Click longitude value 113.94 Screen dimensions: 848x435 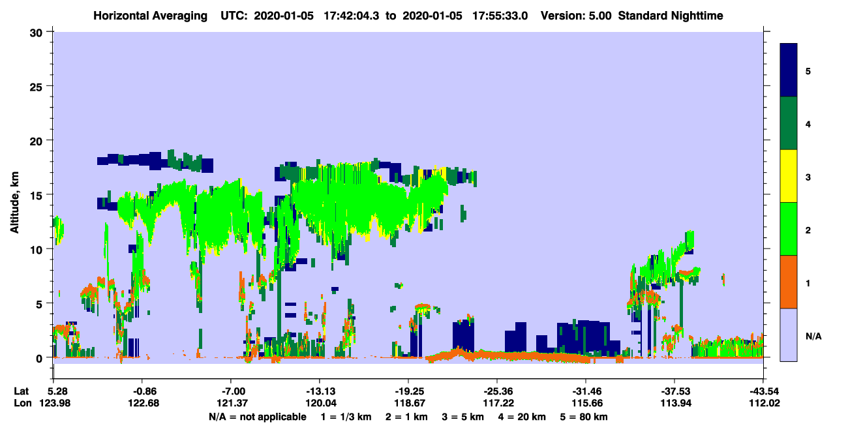coord(674,402)
